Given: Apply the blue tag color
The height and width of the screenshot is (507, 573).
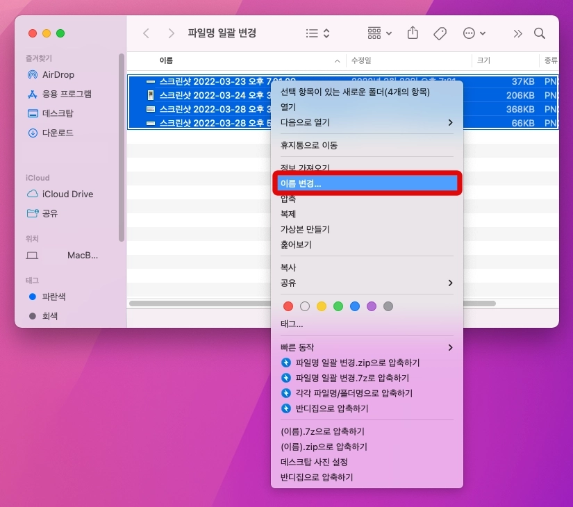Looking at the screenshot, I should 355,306.
